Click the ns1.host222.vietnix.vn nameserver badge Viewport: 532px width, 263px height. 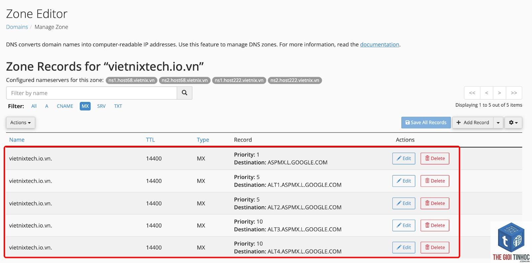tap(239, 80)
